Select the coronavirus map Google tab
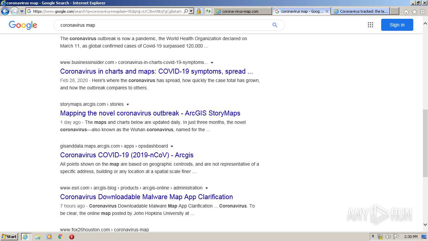428x241 pixels. click(302, 11)
